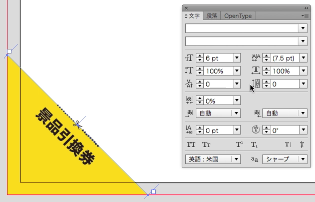Open the character rotation dropdown
Screen dimensions: 315x202
[x=303, y=130]
